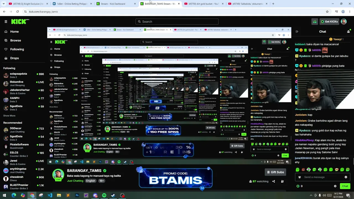354x199 pixels.
Task: Click username juneXDHAHA in chat
Action: [303, 158]
